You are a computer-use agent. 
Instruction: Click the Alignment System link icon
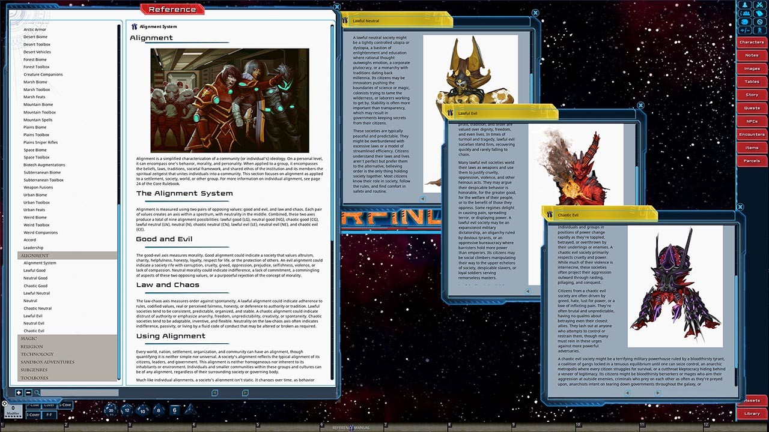point(134,27)
